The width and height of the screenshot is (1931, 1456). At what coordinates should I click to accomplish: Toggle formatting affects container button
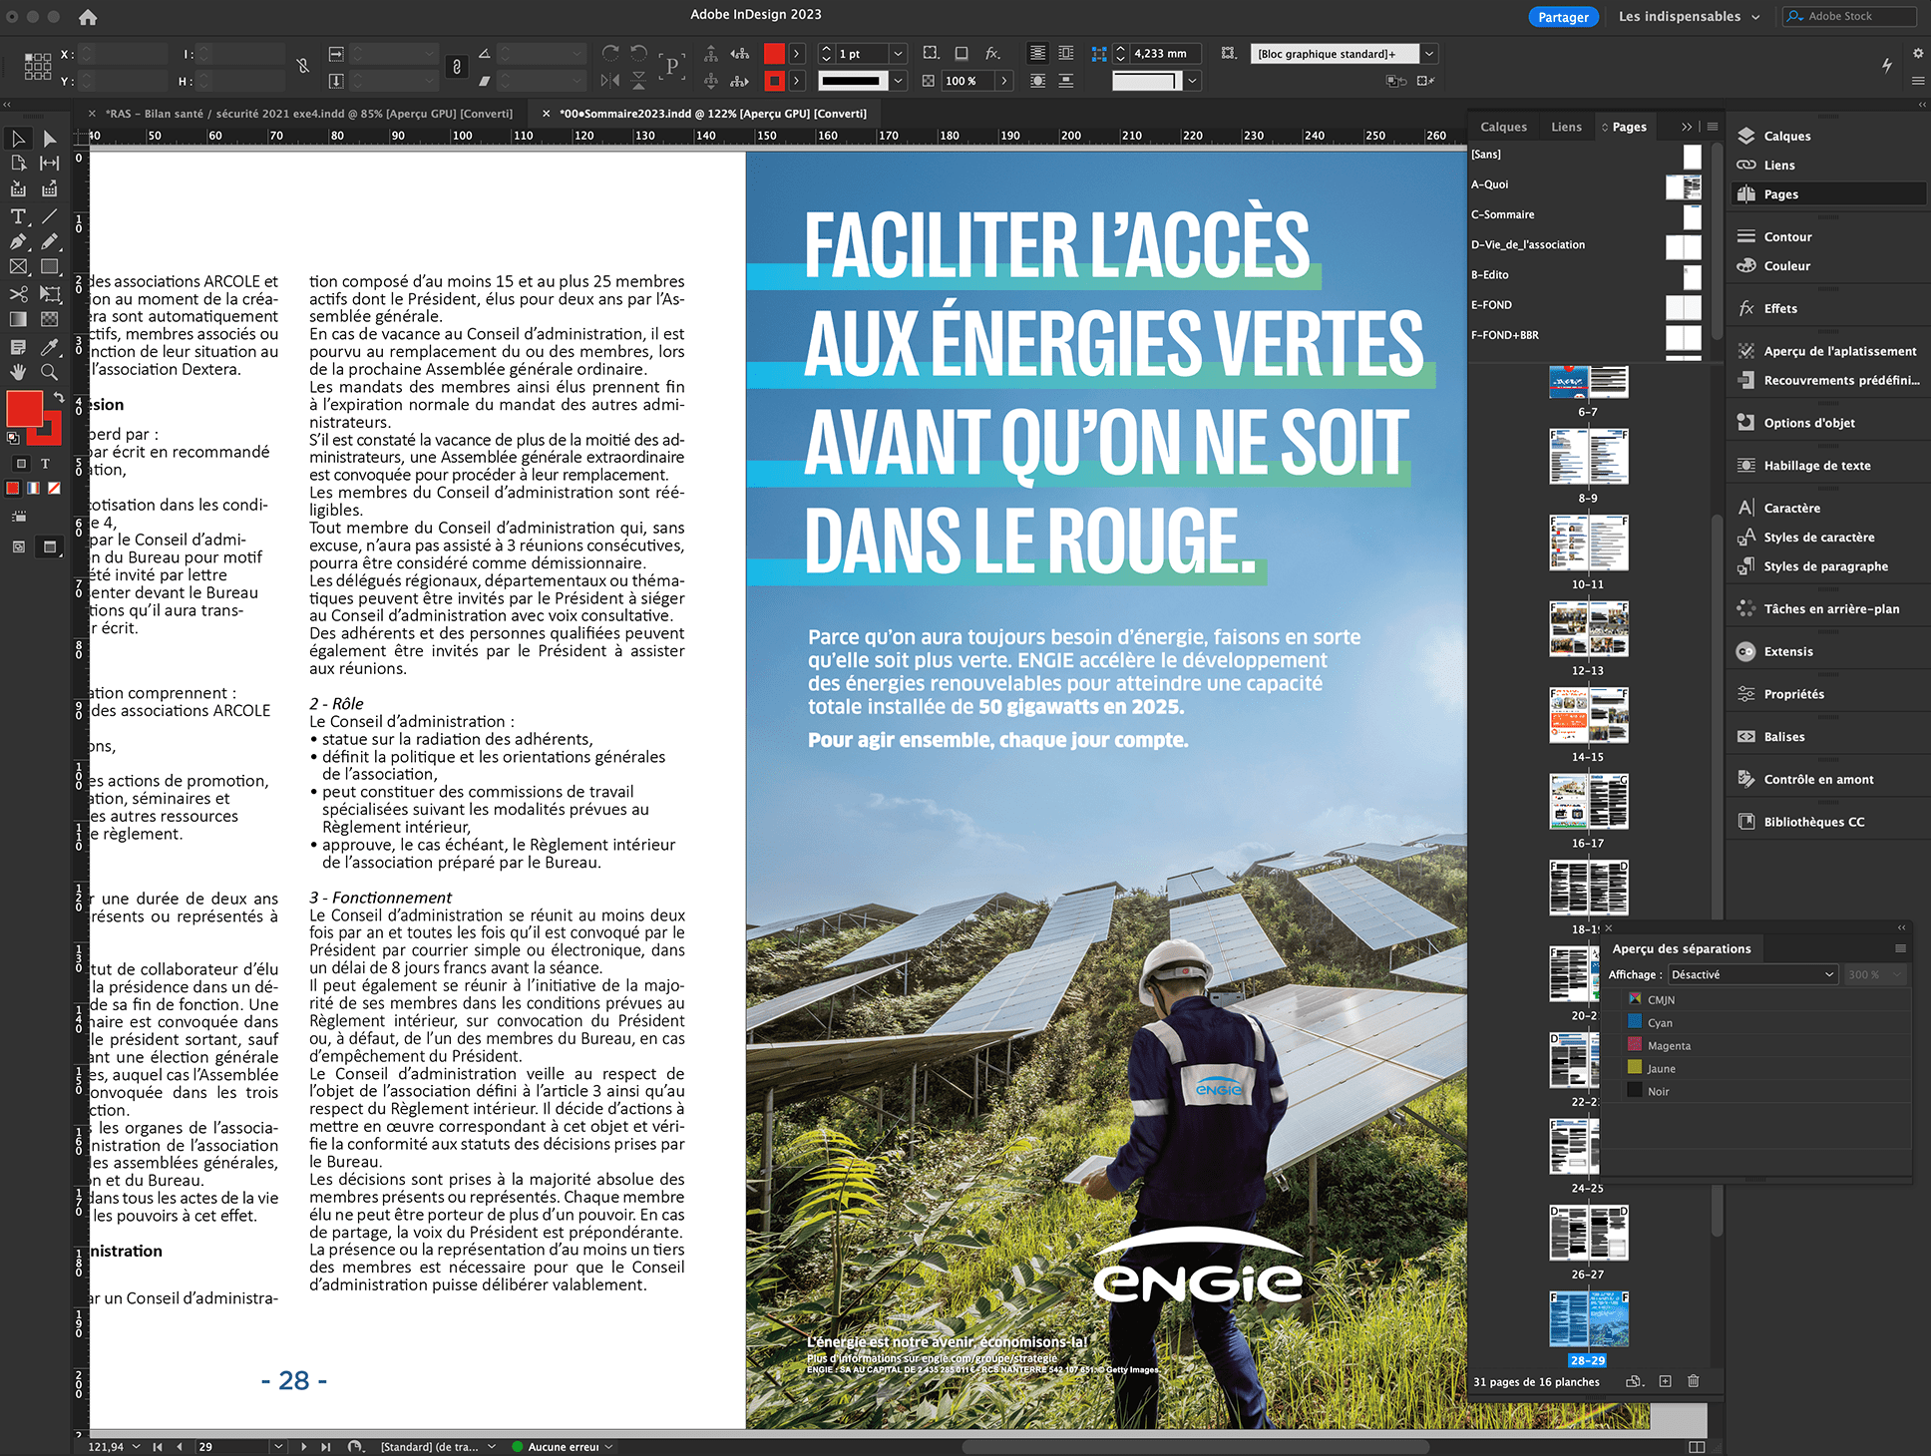(21, 464)
